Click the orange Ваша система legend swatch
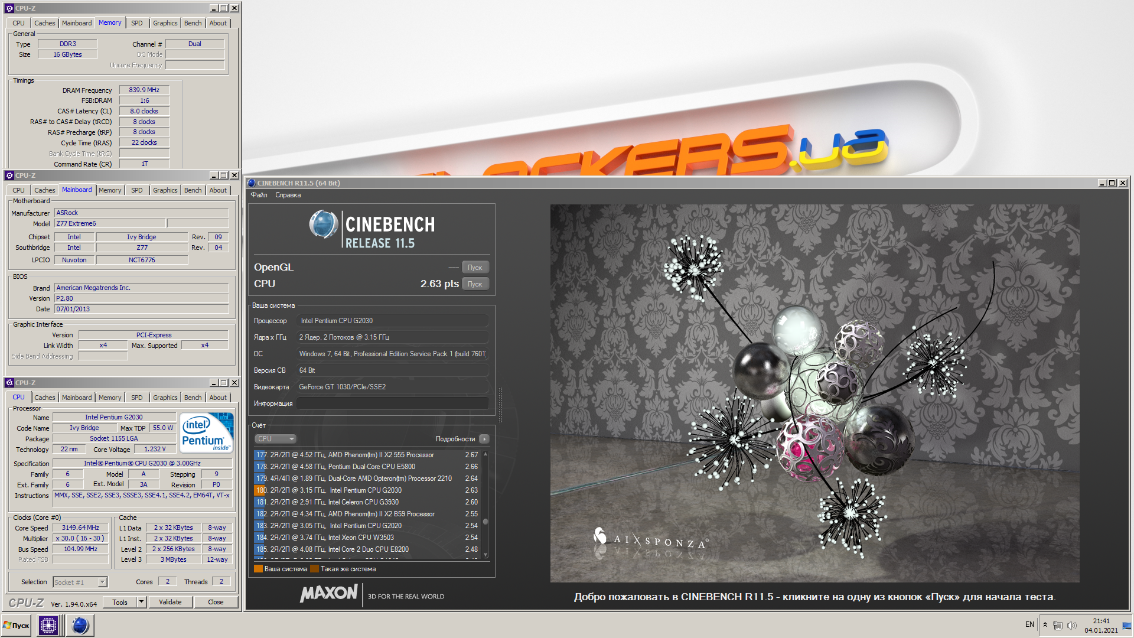This screenshot has height=638, width=1134. pyautogui.click(x=258, y=569)
